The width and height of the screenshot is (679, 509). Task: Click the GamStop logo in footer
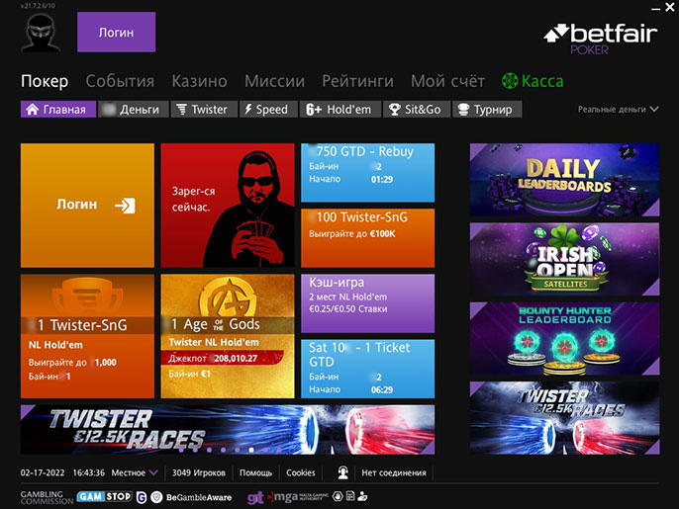tap(104, 496)
